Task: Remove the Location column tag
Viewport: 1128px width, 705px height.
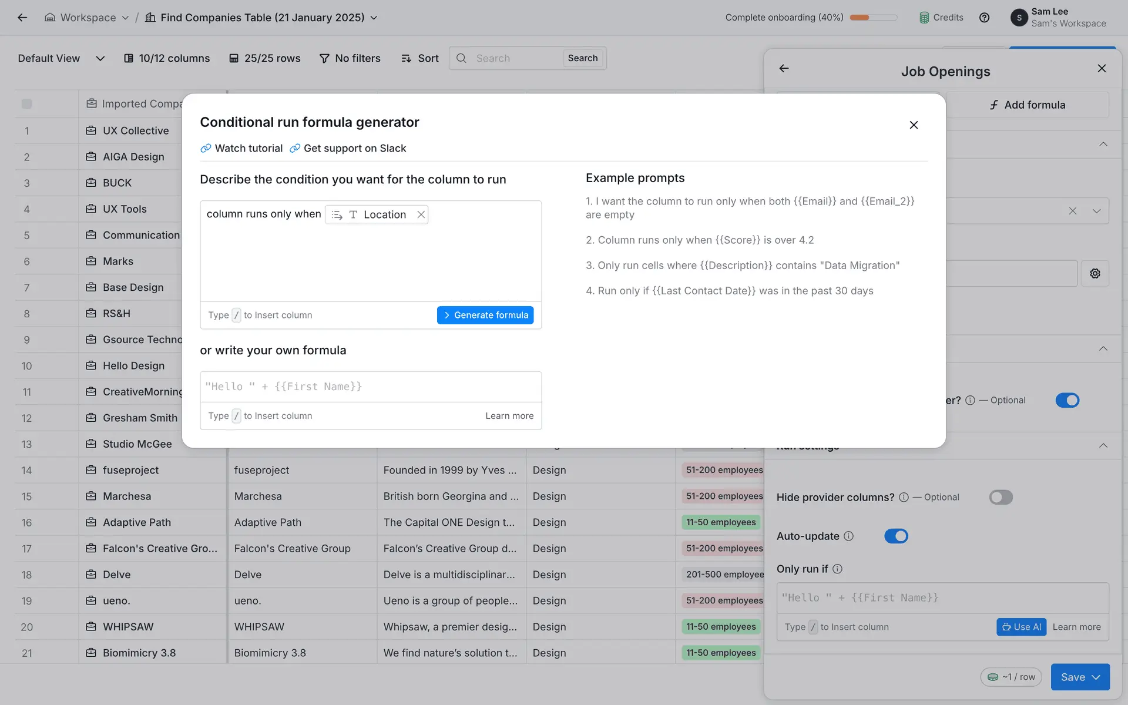Action: pos(421,214)
